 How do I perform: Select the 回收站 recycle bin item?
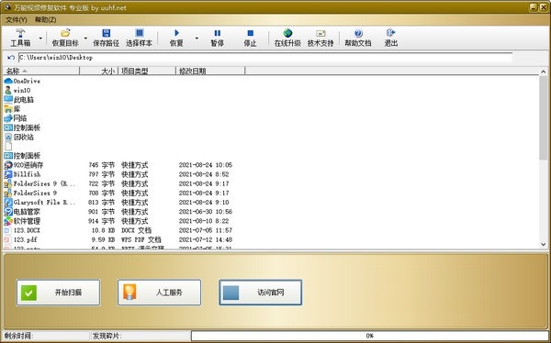click(x=19, y=137)
